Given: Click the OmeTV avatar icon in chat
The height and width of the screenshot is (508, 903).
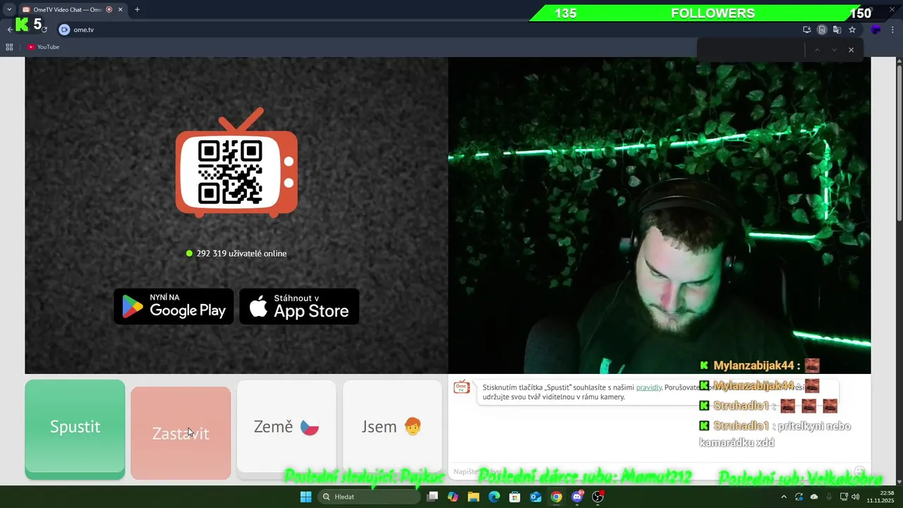Looking at the screenshot, I should tap(461, 387).
